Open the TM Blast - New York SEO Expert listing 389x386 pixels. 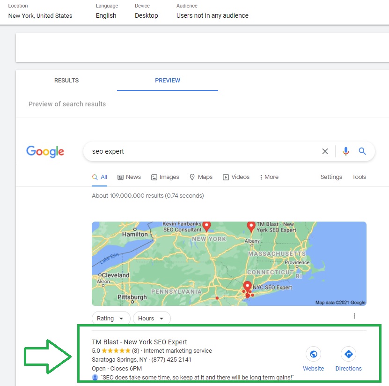coord(139,342)
